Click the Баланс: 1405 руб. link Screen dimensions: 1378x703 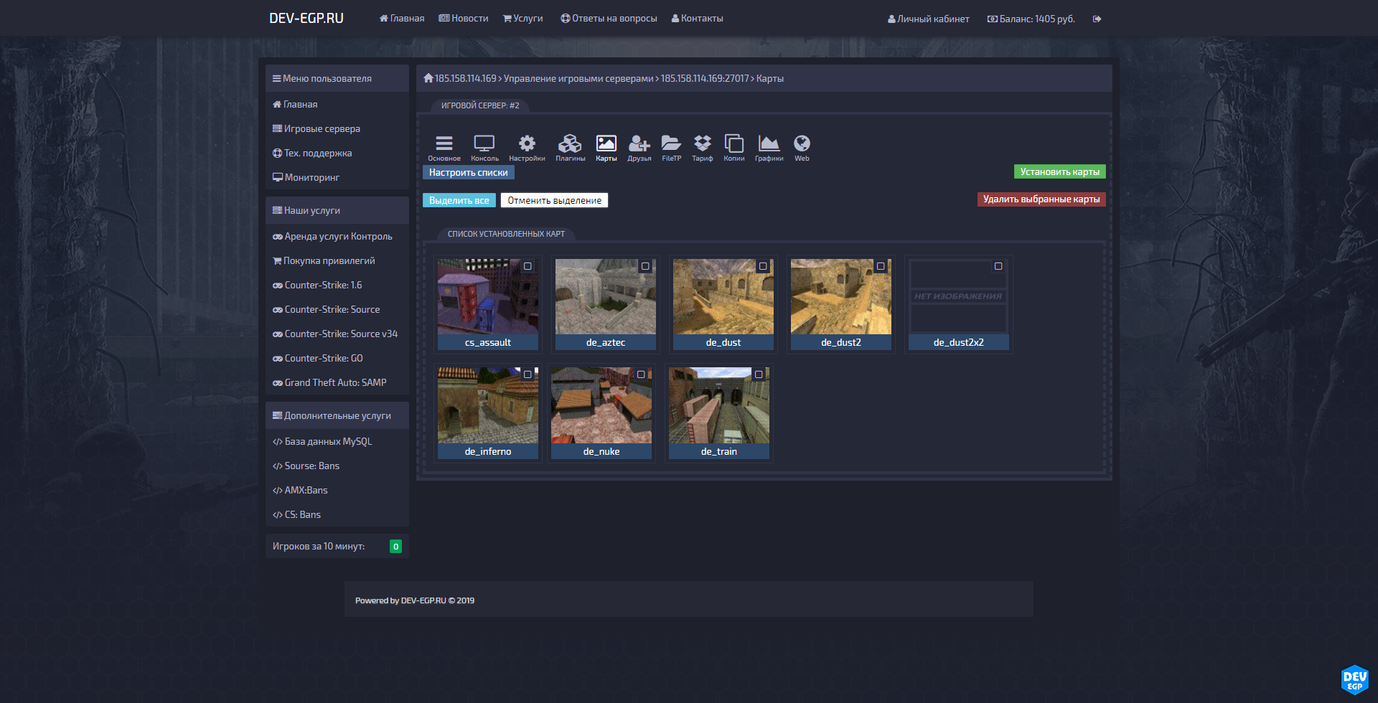1031,19
